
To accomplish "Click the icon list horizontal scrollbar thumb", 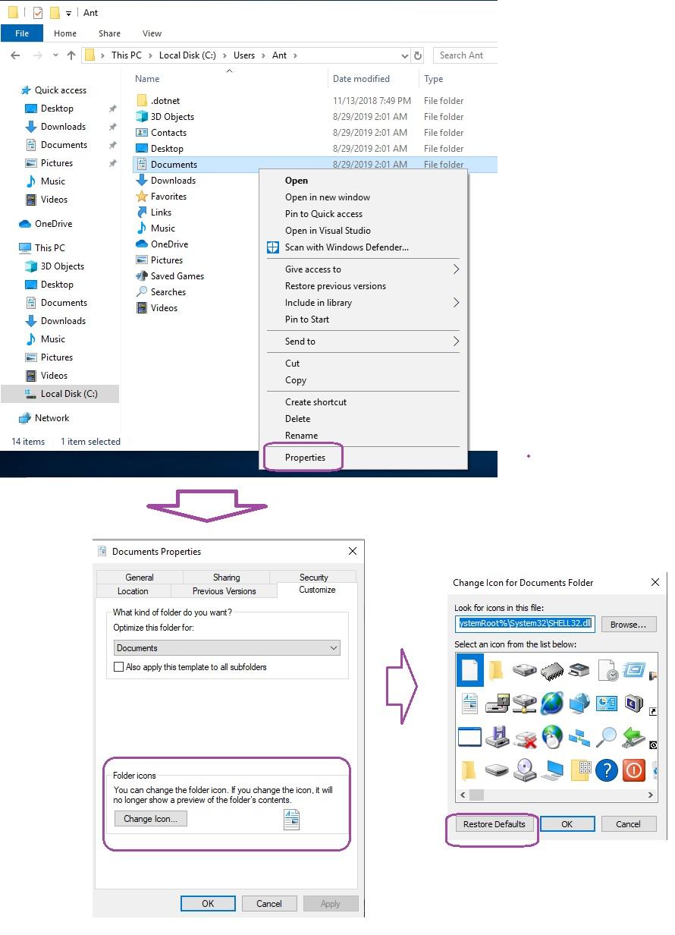I will coord(476,795).
